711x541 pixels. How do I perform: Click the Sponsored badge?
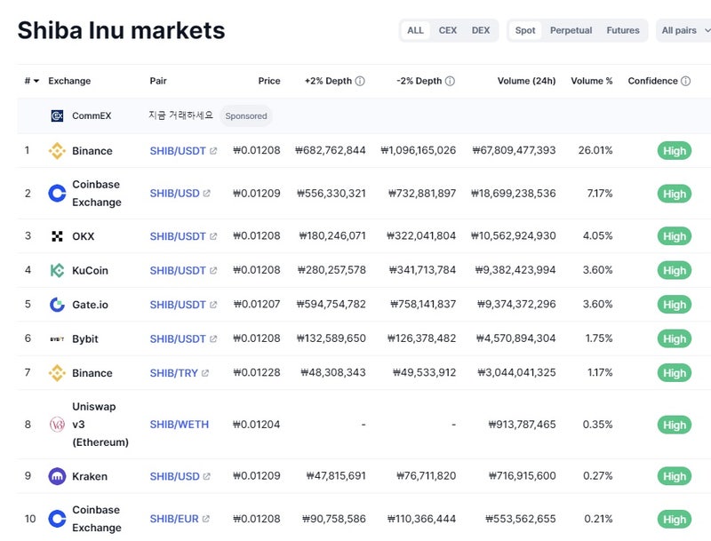tap(246, 116)
